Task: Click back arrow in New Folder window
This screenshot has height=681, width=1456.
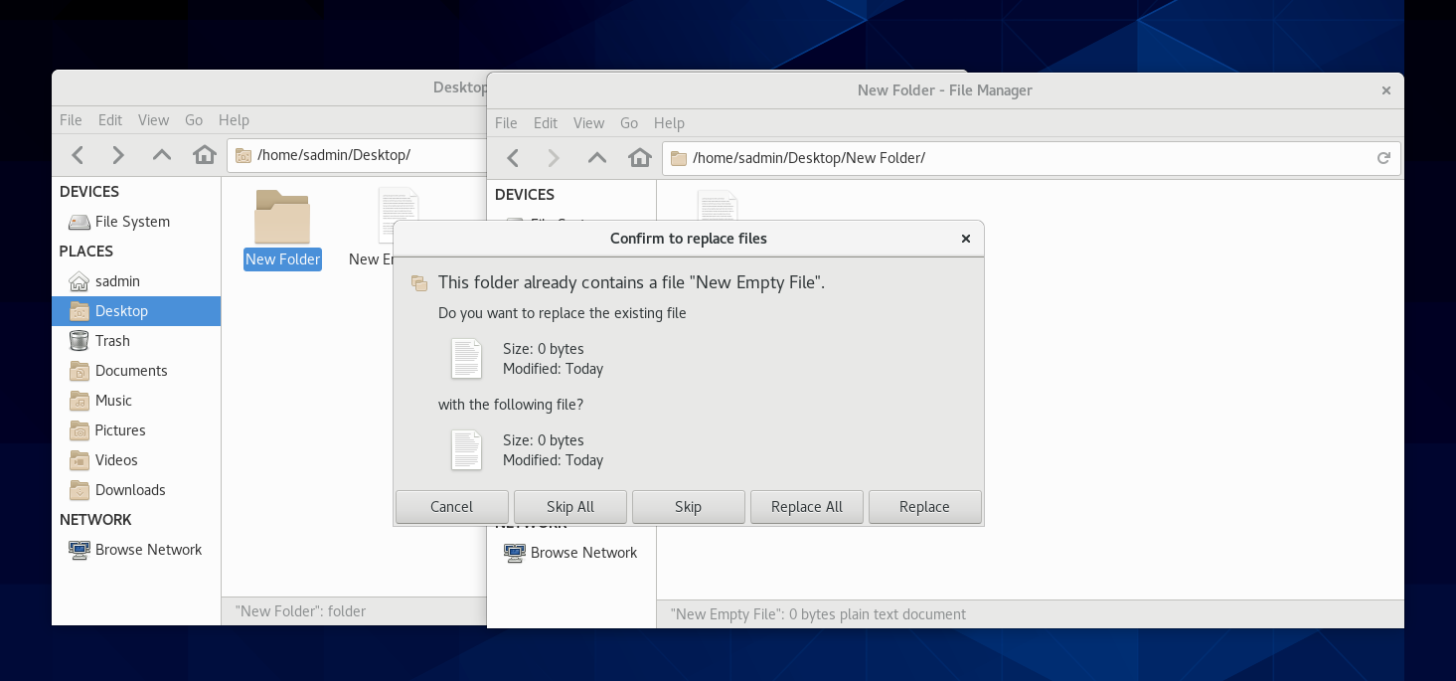Action: point(513,158)
